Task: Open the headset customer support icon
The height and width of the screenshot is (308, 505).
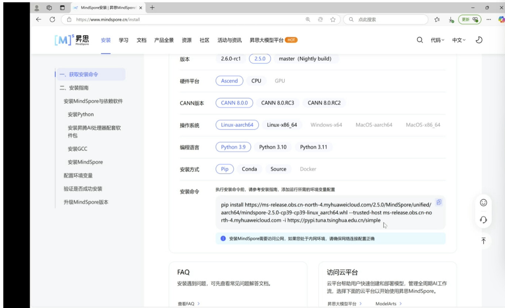Action: [x=483, y=220]
